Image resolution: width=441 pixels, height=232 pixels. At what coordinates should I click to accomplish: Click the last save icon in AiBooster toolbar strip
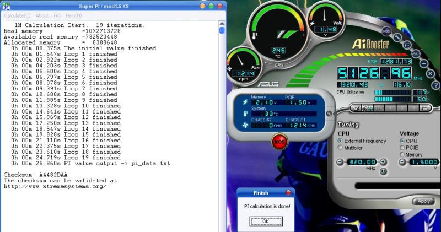[424, 108]
